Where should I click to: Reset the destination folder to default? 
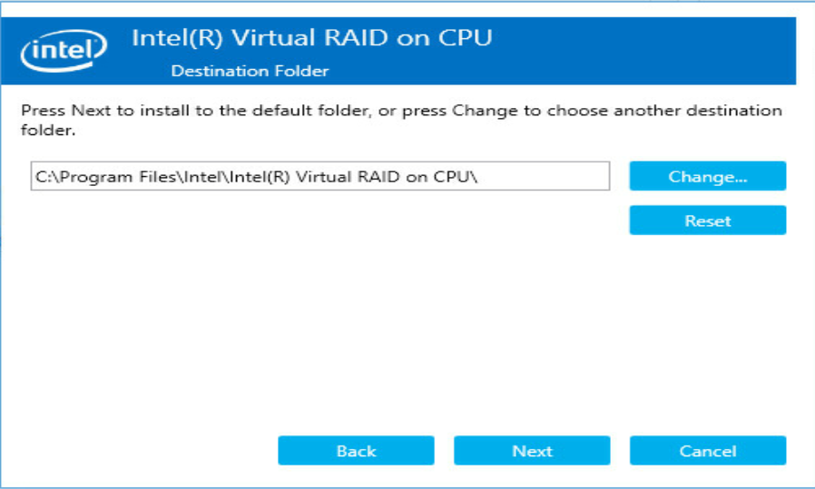click(707, 220)
